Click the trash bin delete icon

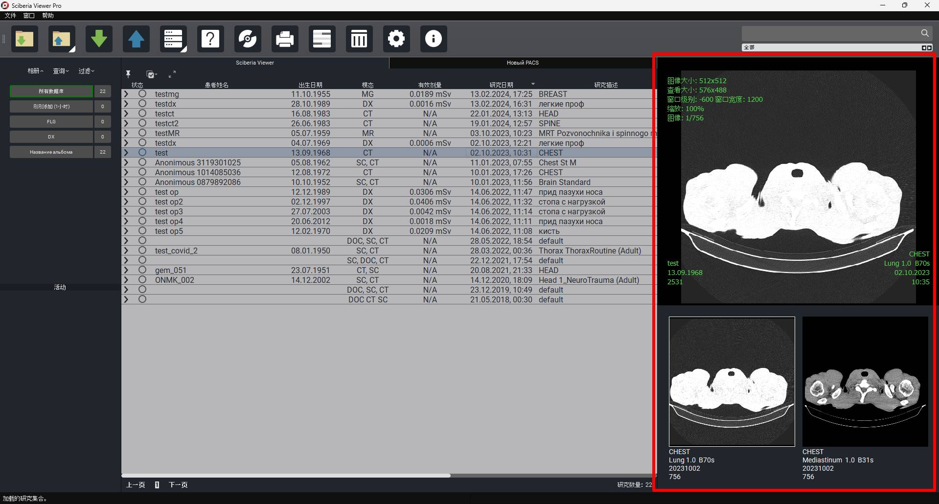coord(359,39)
